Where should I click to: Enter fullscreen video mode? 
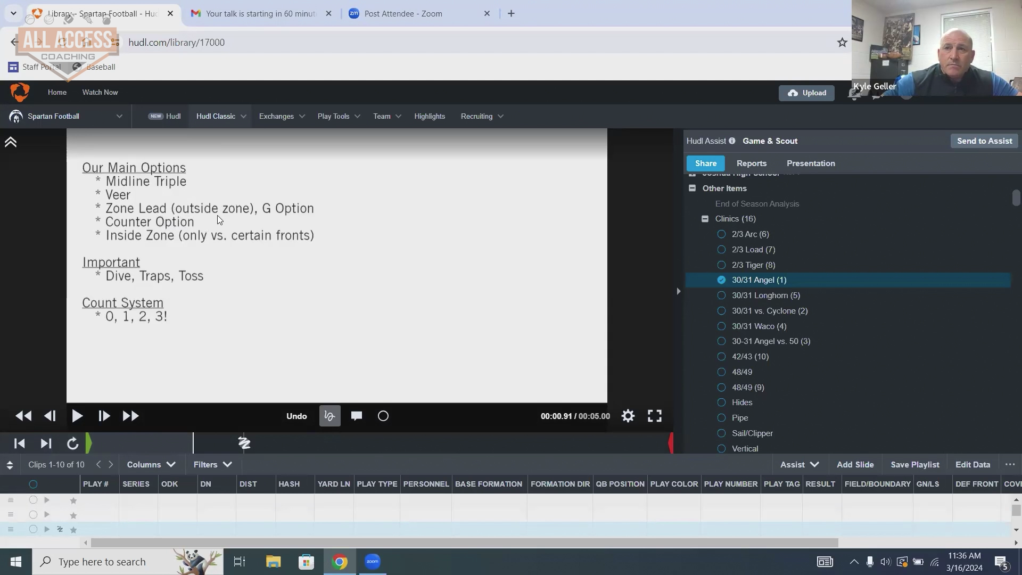click(x=655, y=416)
